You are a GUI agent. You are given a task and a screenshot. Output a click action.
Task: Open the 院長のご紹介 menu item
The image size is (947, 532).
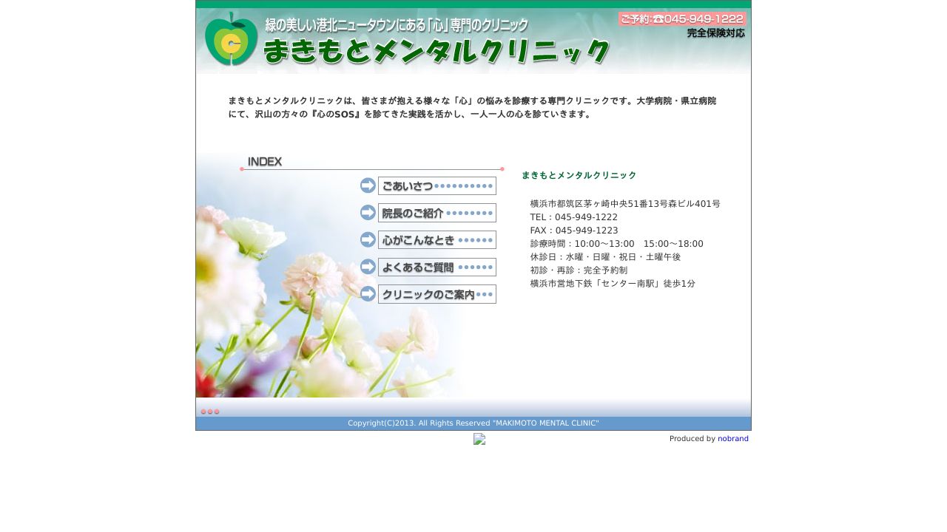(437, 213)
